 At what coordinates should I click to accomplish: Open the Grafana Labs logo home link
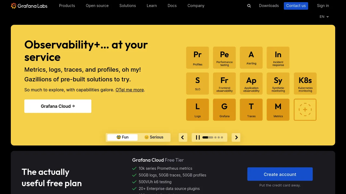29,6
